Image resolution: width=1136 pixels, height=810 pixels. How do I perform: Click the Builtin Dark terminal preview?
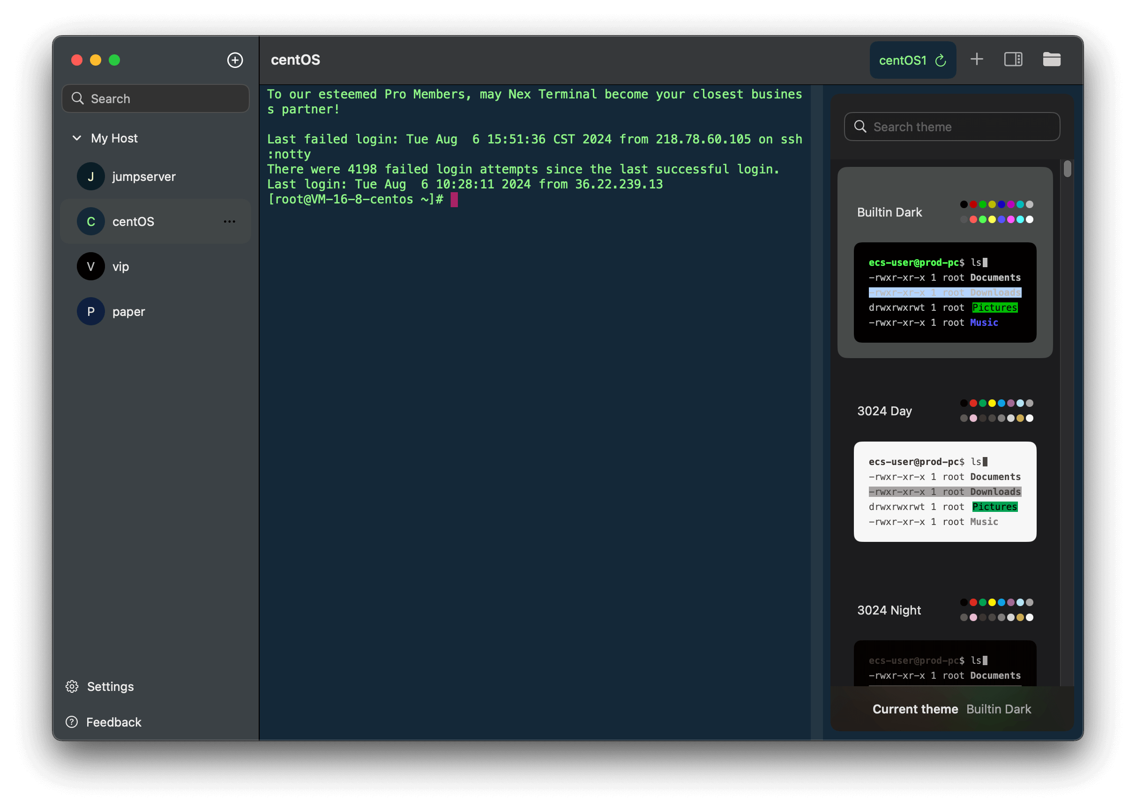pos(944,292)
